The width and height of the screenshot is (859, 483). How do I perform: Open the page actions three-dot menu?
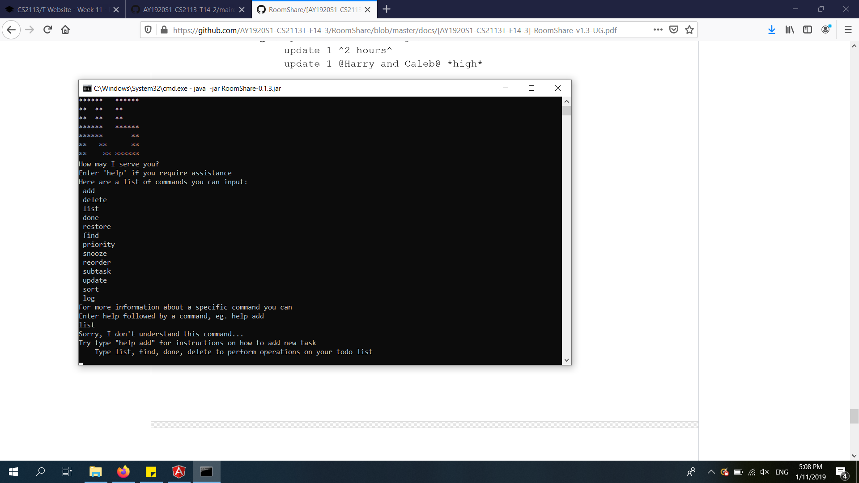click(x=658, y=30)
